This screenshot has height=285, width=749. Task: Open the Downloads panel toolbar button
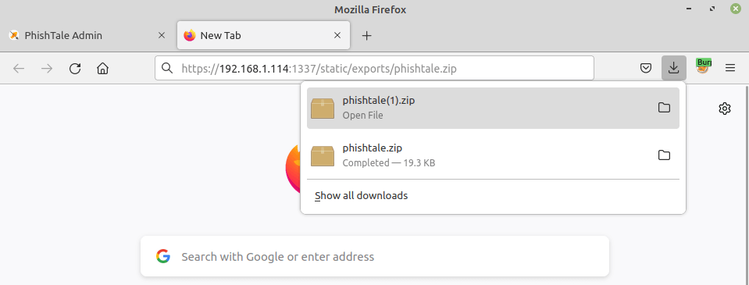point(673,68)
